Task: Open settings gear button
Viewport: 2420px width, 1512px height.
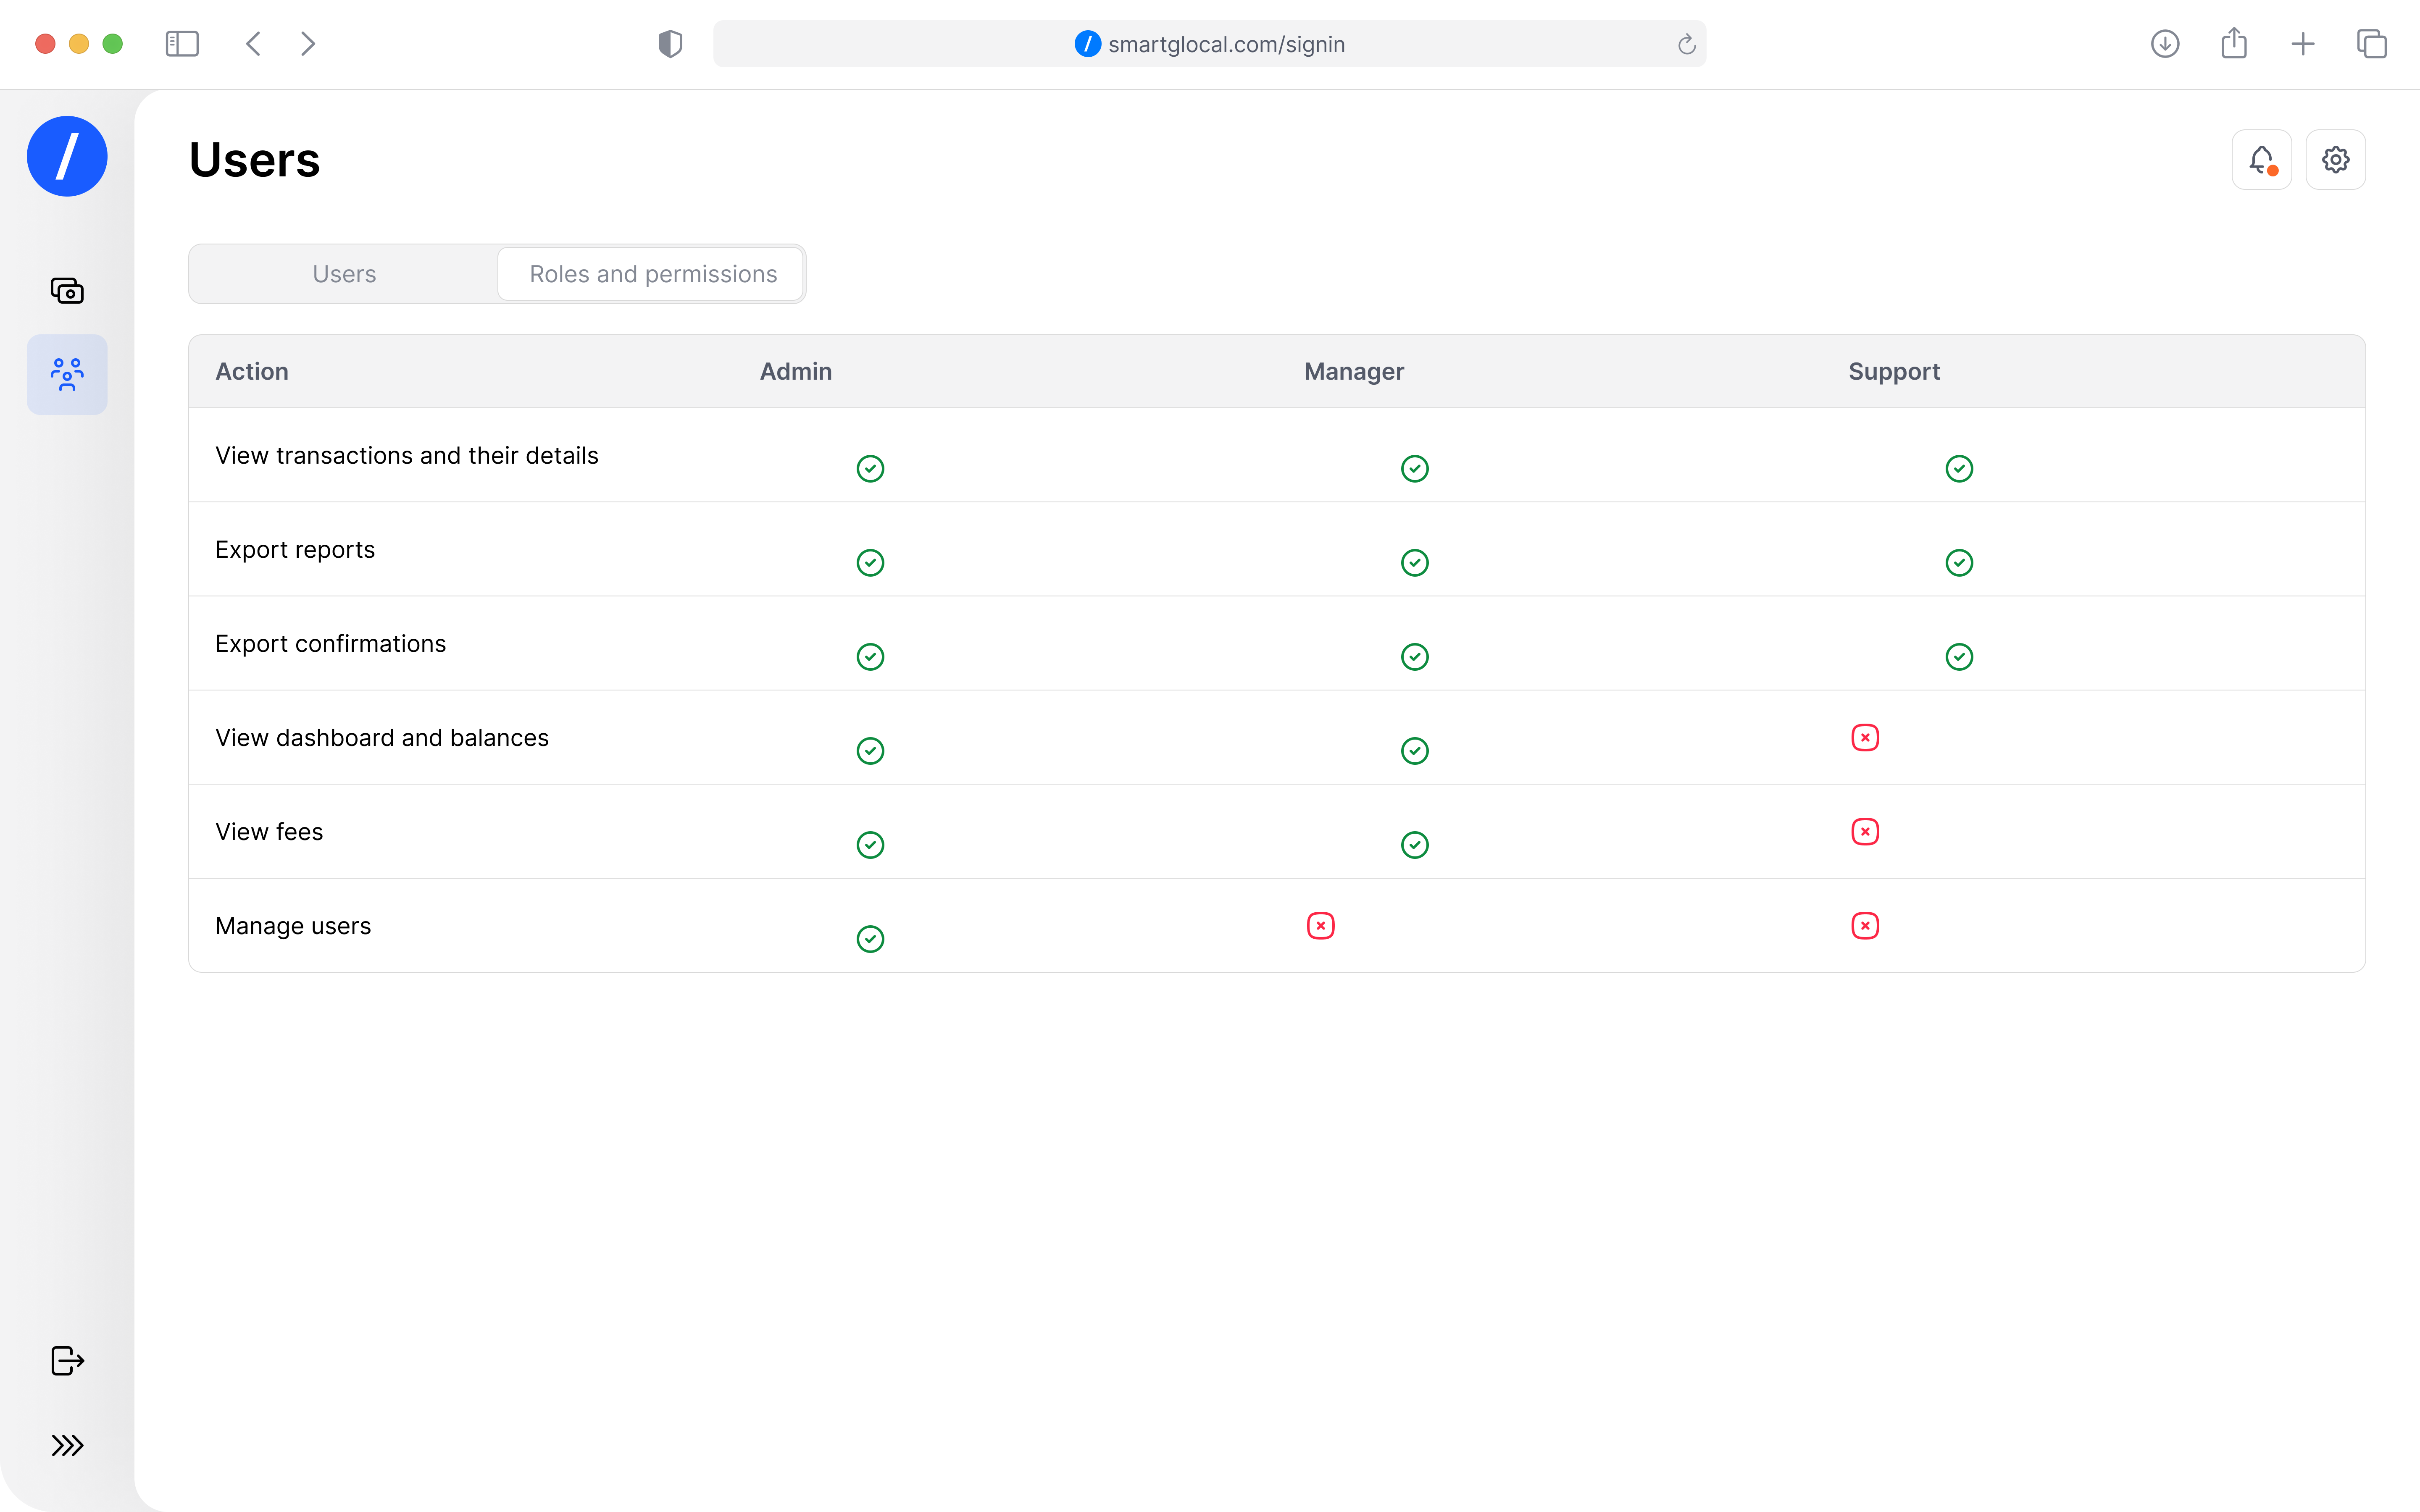Action: [2336, 160]
